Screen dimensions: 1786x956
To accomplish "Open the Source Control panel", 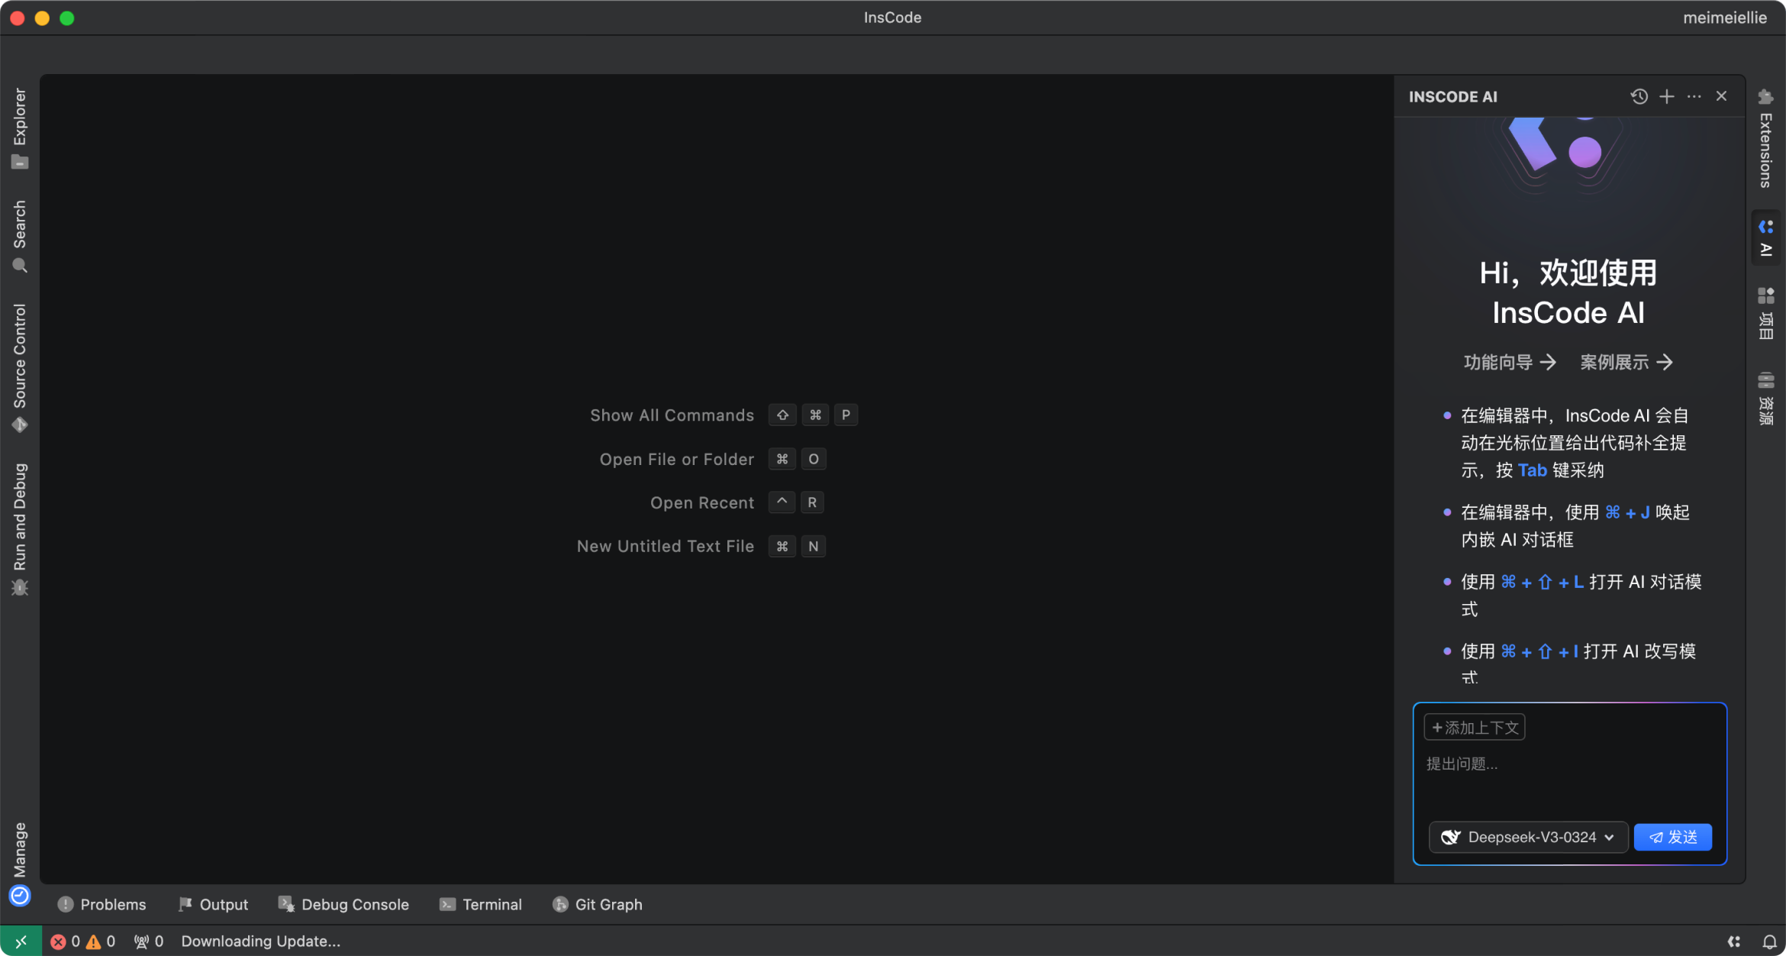I will [x=20, y=368].
